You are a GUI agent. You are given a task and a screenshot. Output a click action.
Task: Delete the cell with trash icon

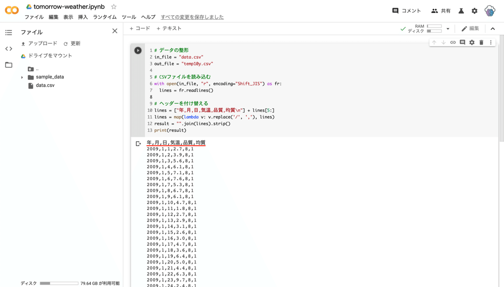481,42
